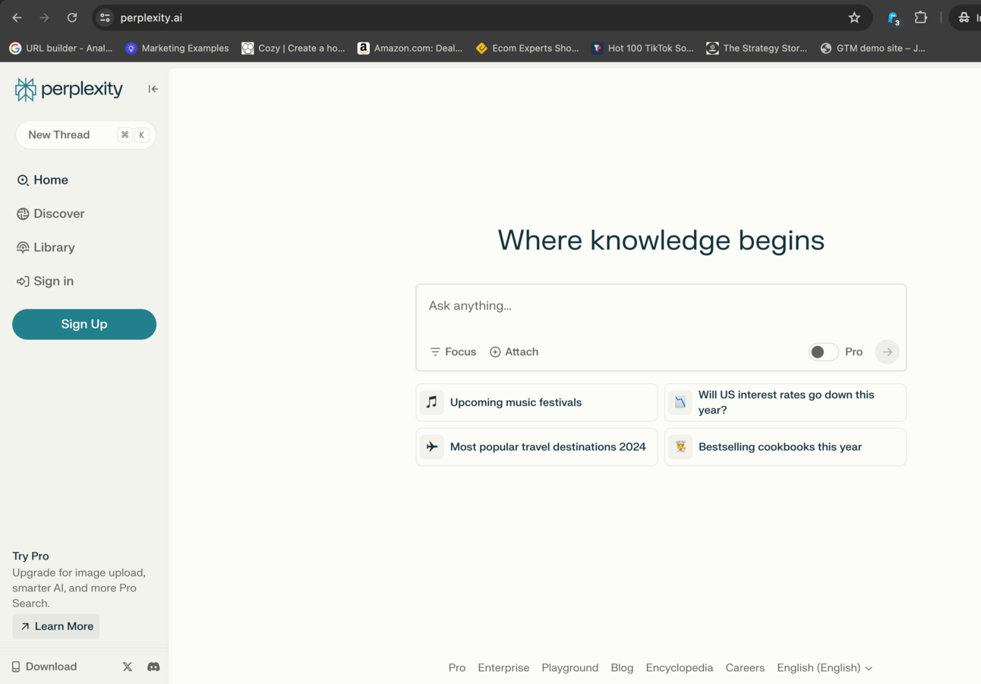
Task: Collapse the sidebar with the arrow icon
Action: 153,89
